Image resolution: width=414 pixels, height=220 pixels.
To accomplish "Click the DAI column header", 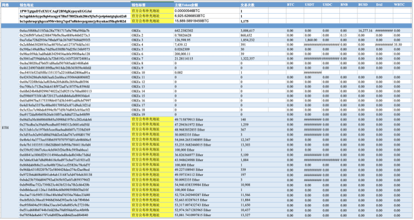I will [x=379, y=5].
